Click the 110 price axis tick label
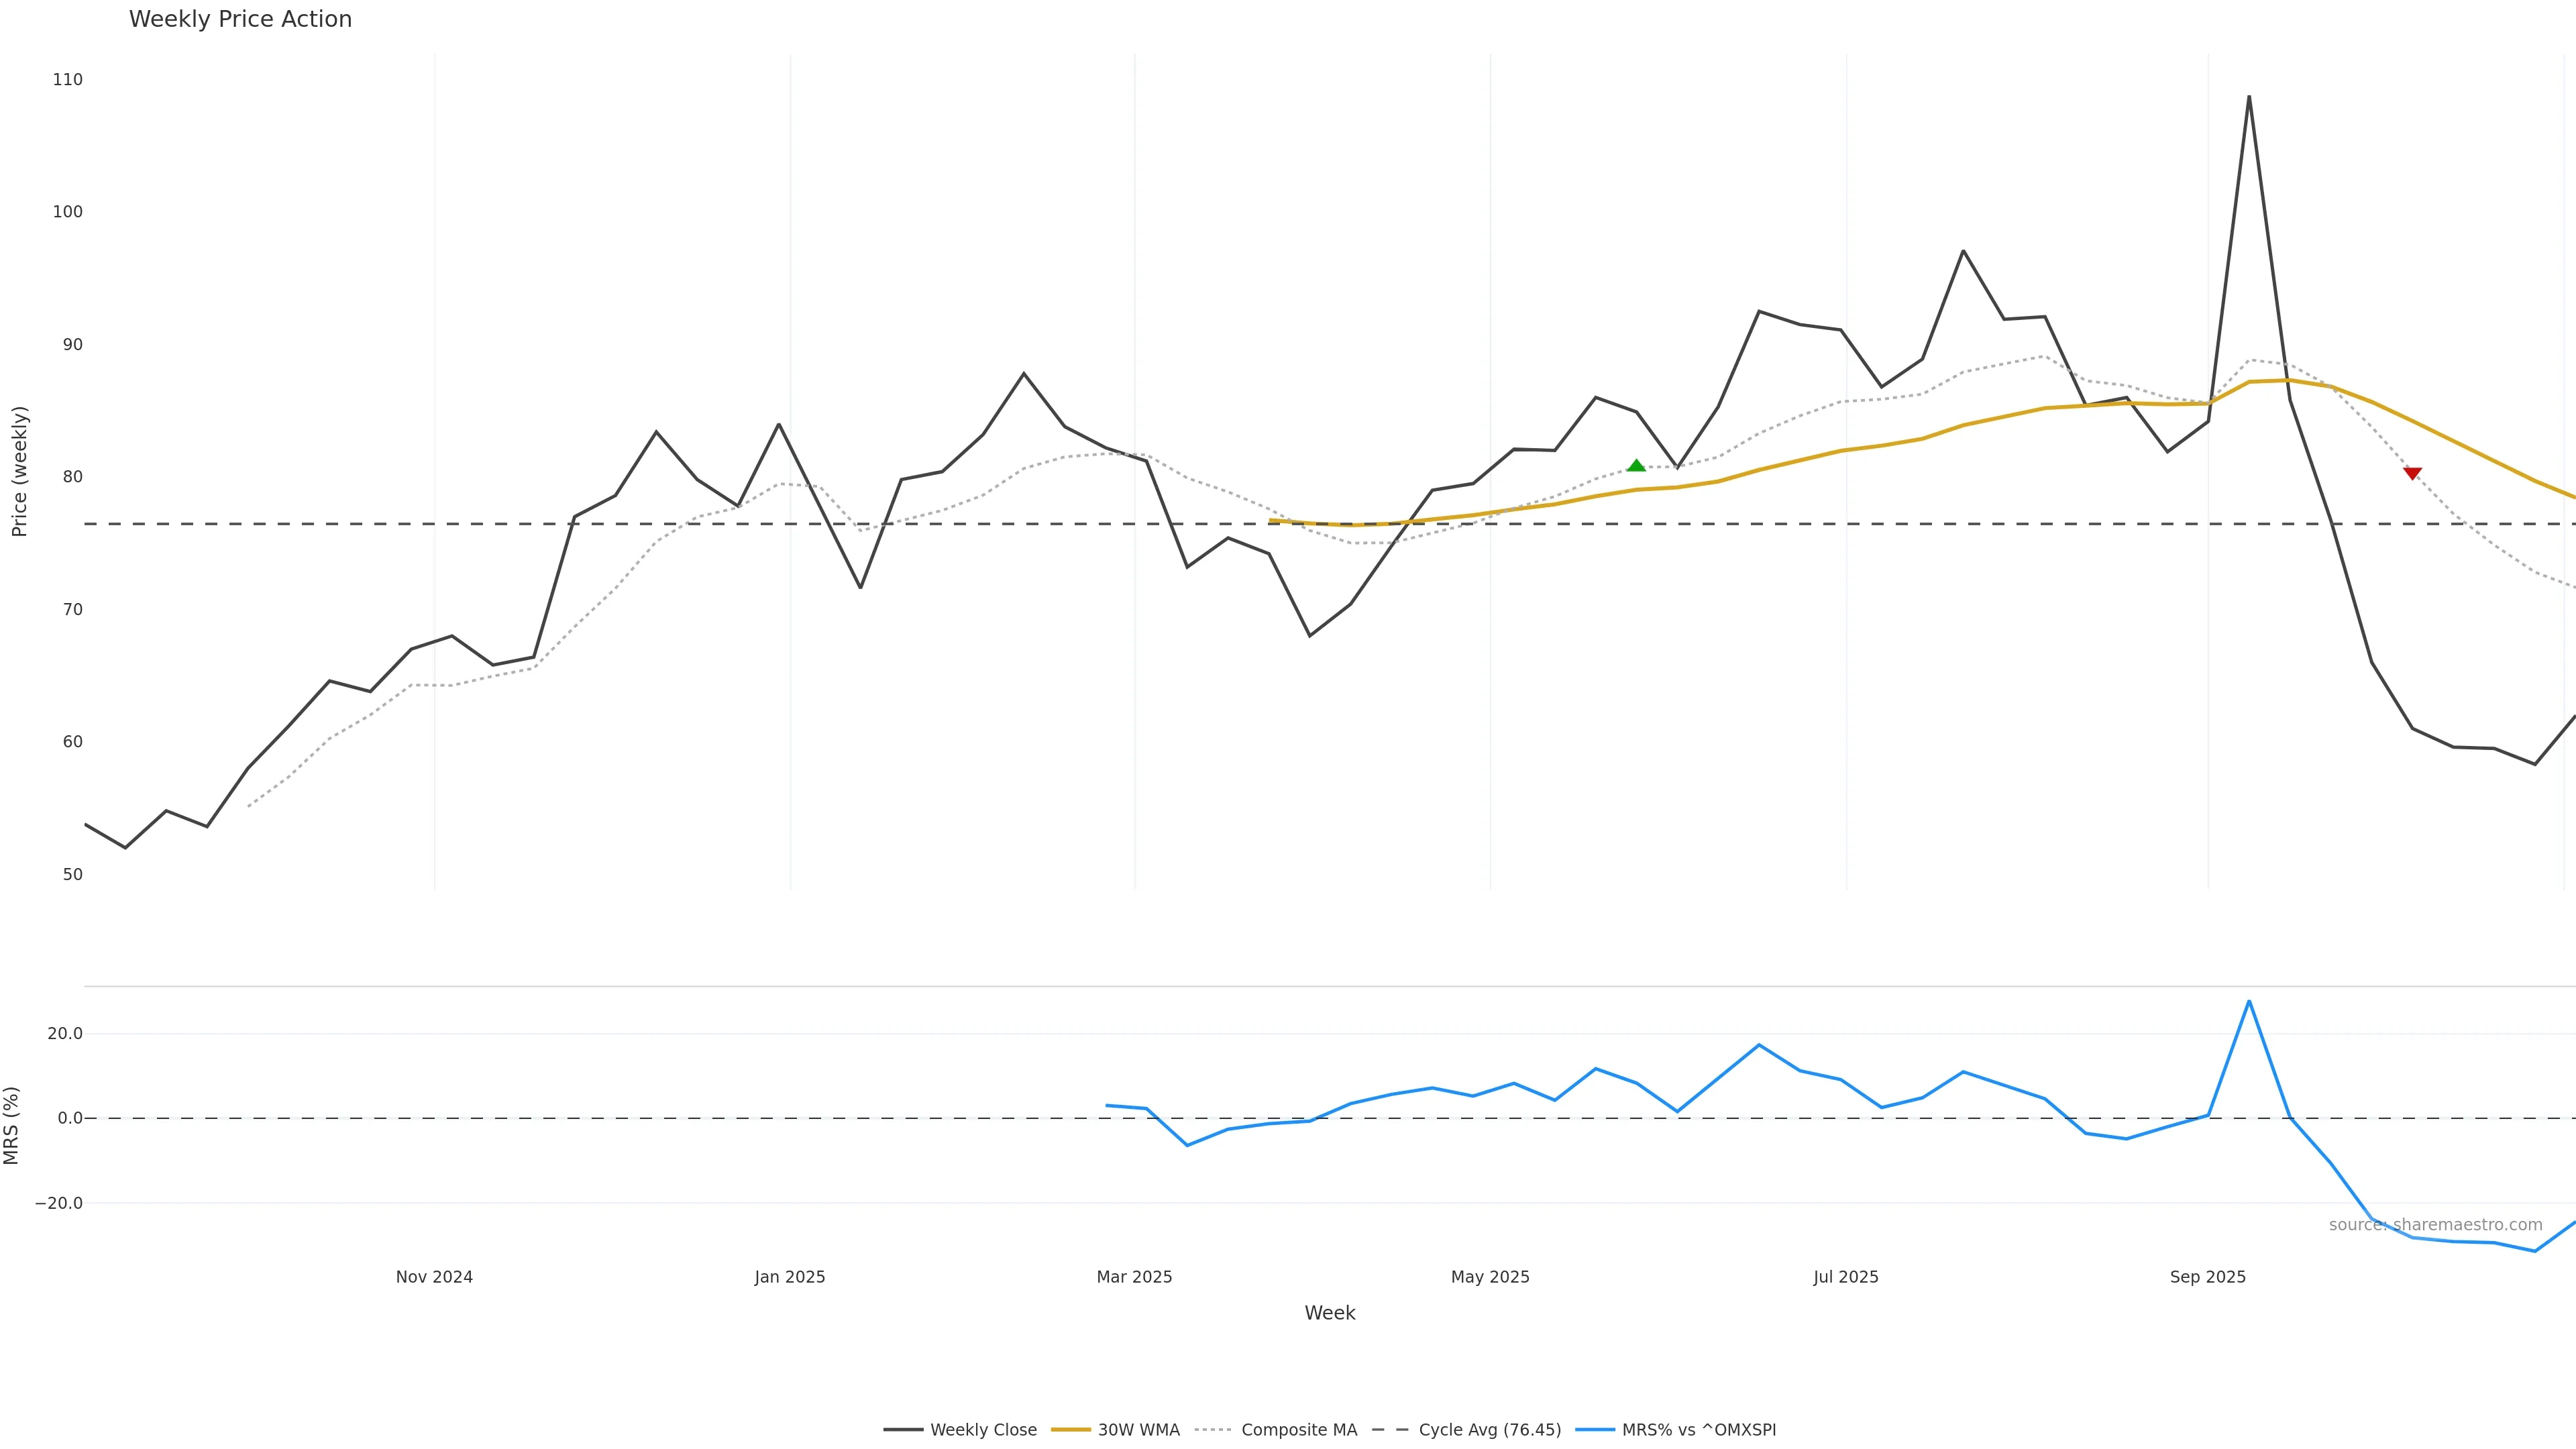The height and width of the screenshot is (1449, 2576). click(x=68, y=80)
